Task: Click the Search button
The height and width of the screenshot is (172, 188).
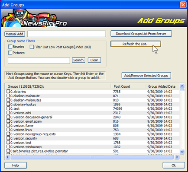Action: (78, 60)
